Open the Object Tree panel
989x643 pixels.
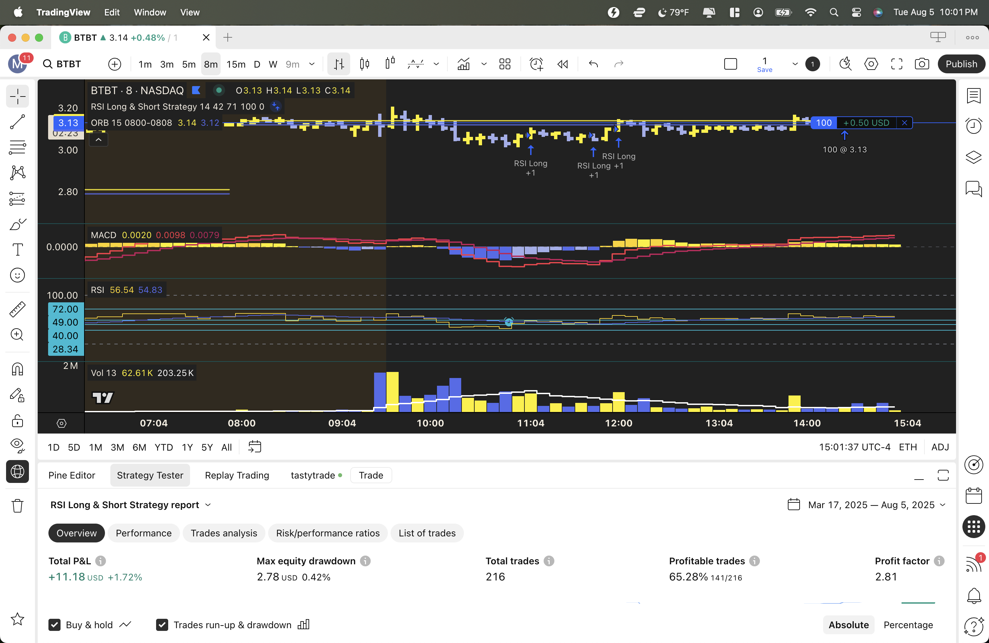(x=974, y=157)
